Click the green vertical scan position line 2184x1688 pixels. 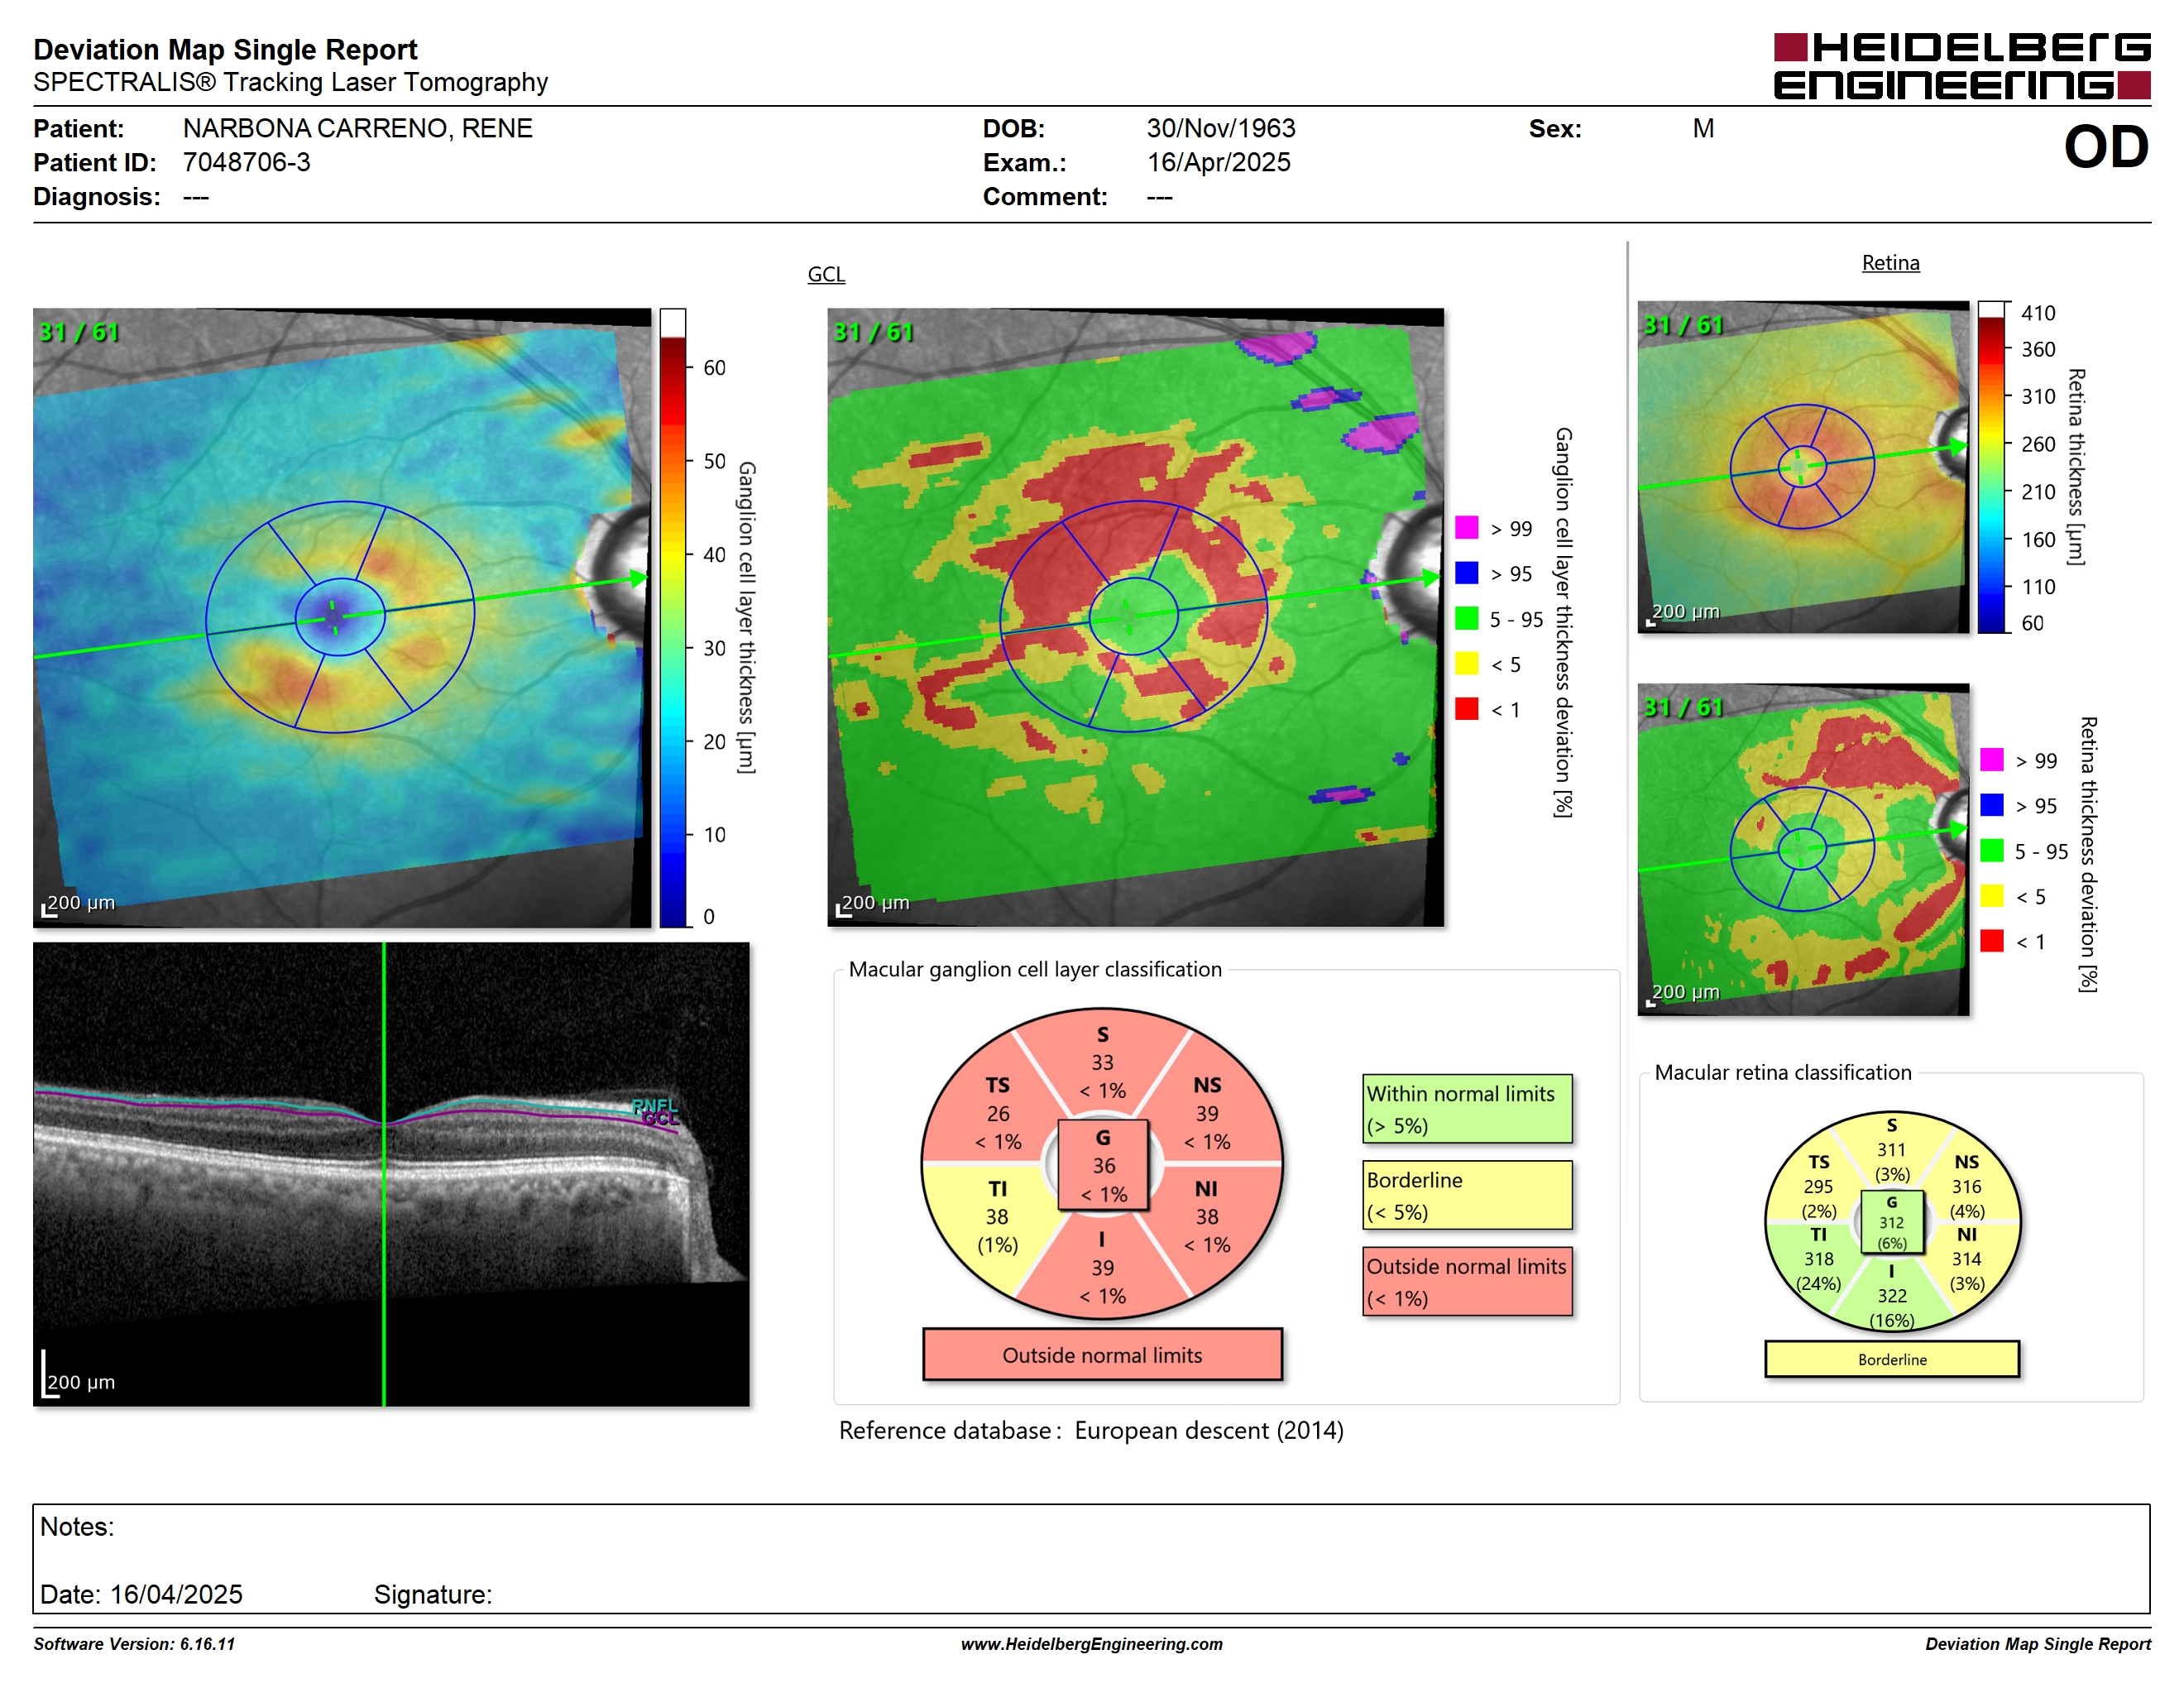(x=384, y=1174)
